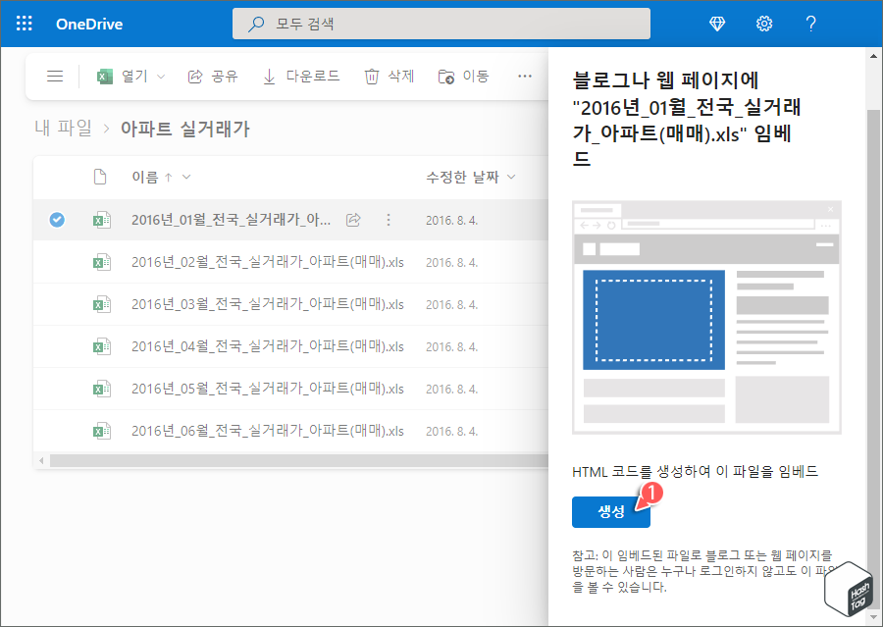Click the 생성 generate button
The image size is (883, 627).
tap(611, 512)
